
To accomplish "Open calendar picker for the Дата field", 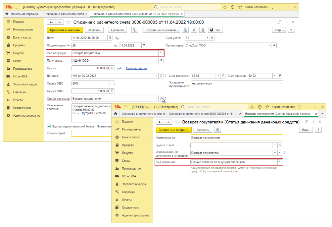I will click(x=110, y=38).
